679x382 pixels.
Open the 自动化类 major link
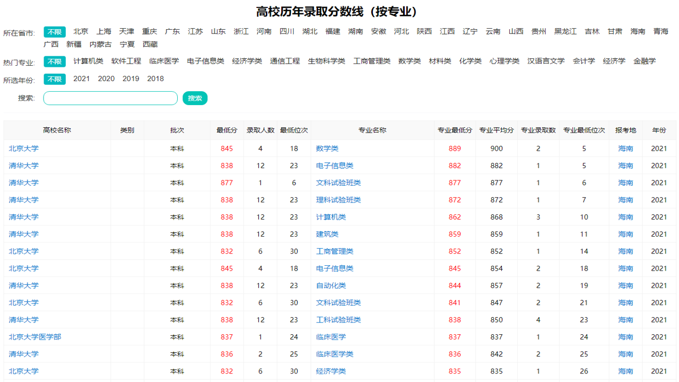331,285
